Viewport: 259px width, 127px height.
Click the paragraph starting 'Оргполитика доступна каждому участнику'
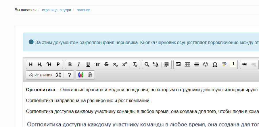pyautogui.click(x=143, y=112)
